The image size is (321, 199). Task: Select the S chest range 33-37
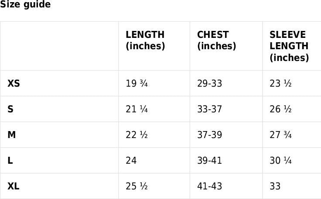[x=209, y=109]
